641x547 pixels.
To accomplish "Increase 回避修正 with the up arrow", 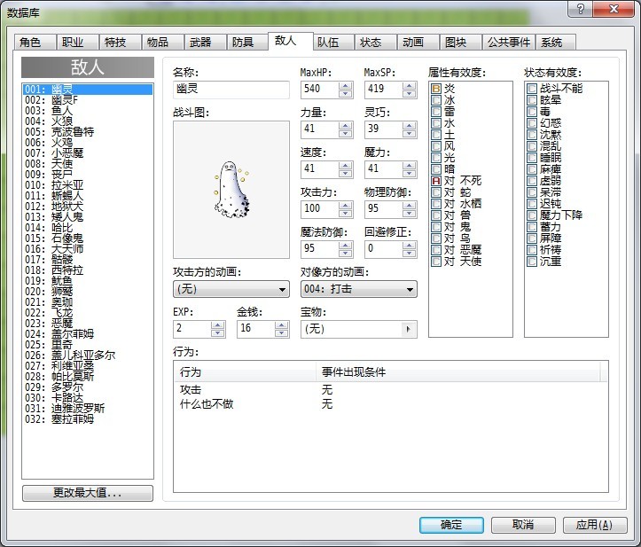I will [410, 245].
